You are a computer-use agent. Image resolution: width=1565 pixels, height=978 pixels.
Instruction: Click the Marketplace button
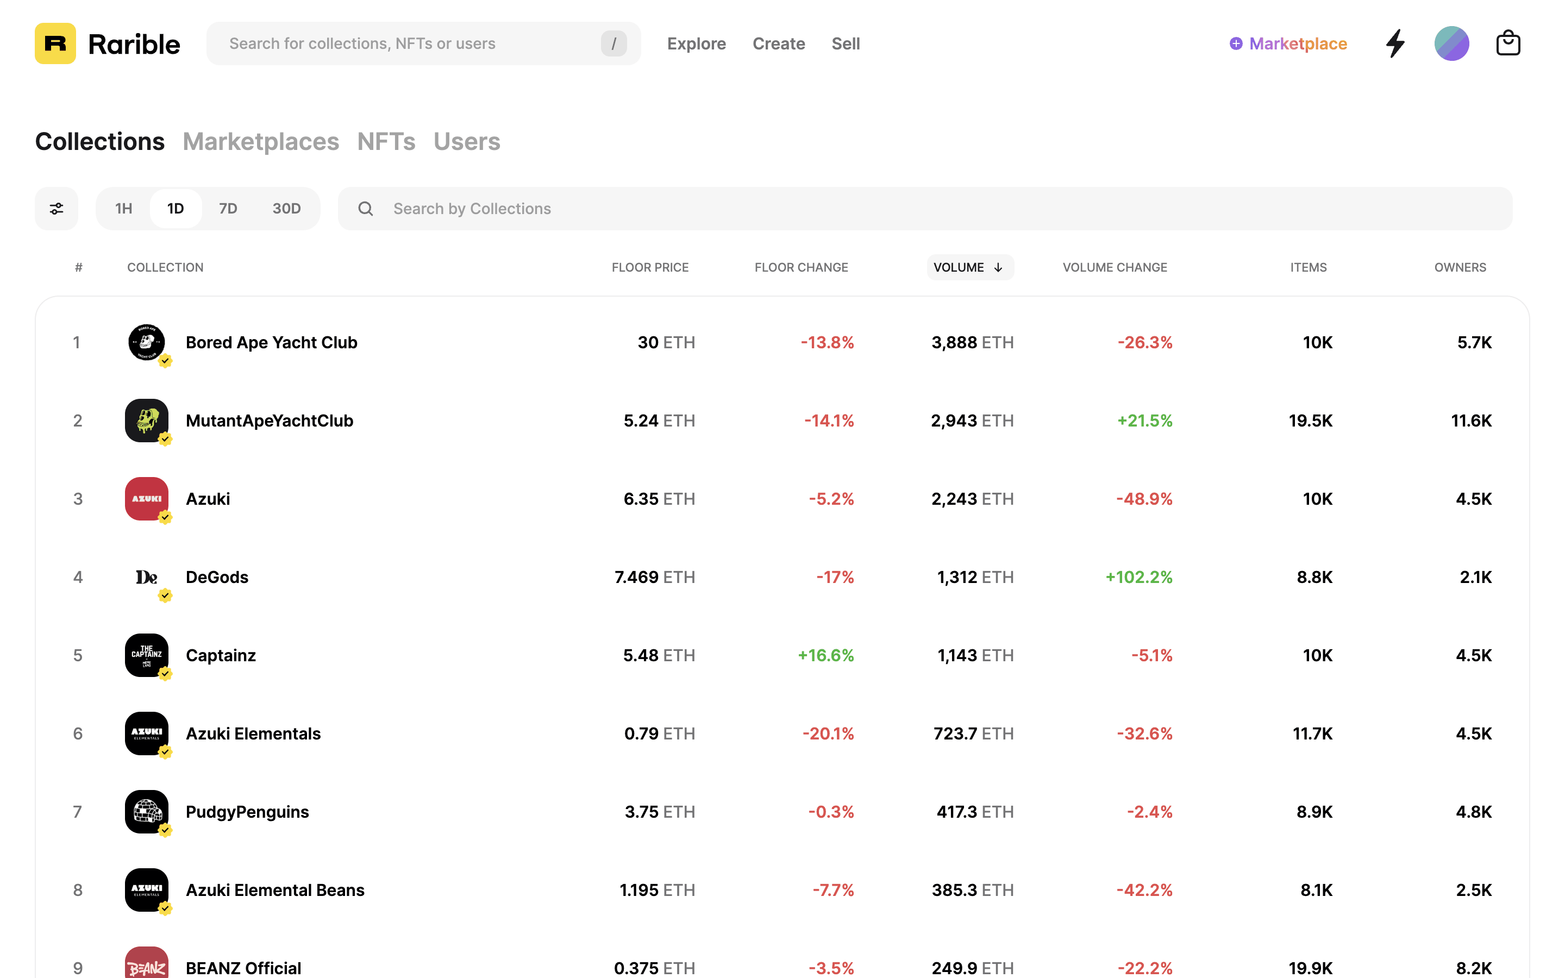point(1287,43)
